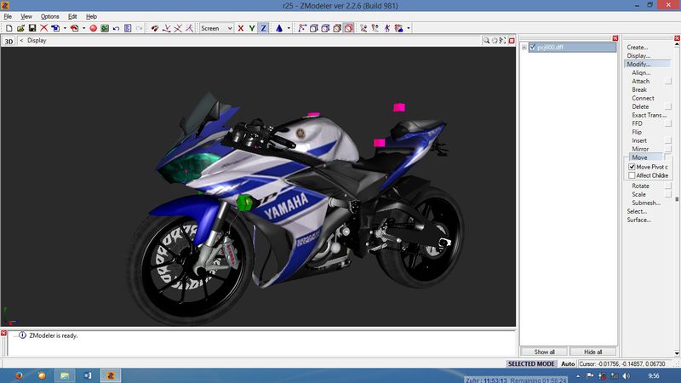Open the dropdown arrow beside the import icon
The width and height of the screenshot is (681, 383).
tap(65, 28)
